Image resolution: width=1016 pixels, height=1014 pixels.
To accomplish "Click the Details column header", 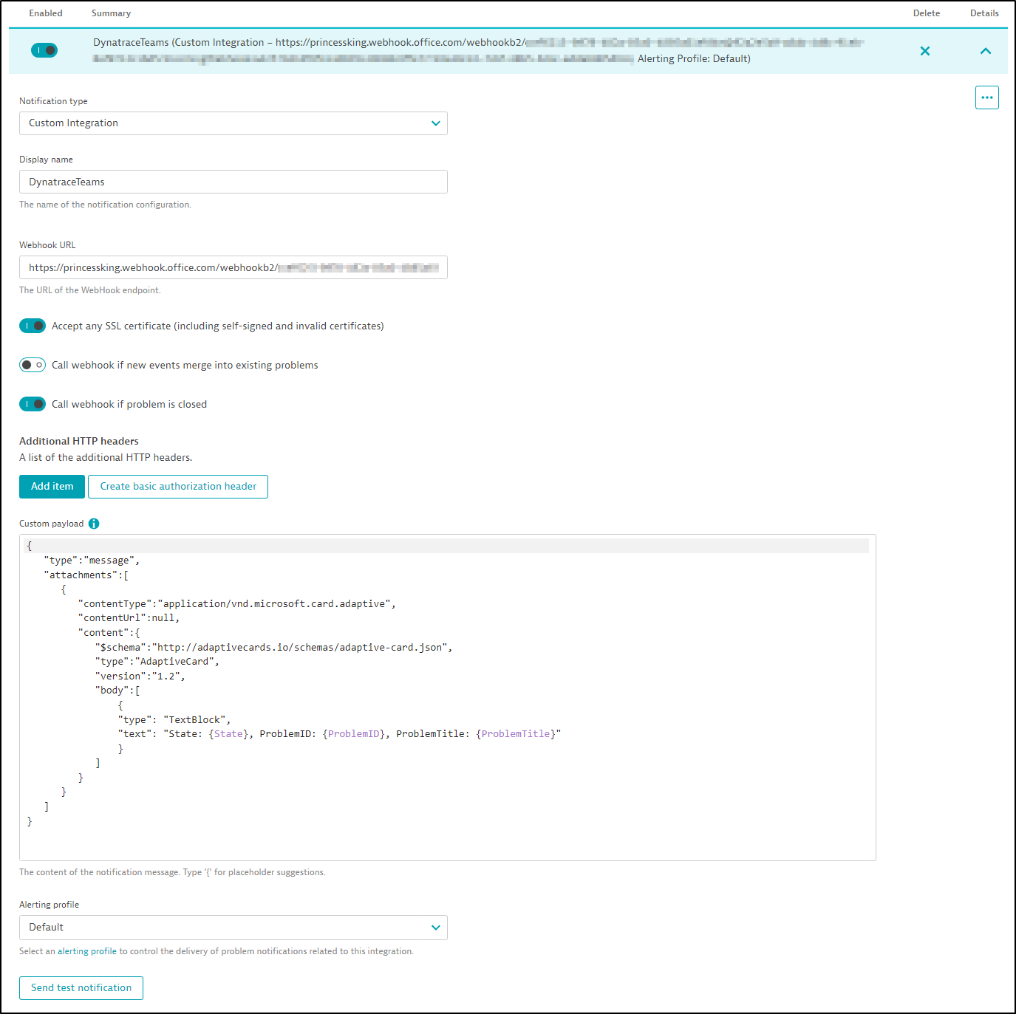I will pyautogui.click(x=984, y=13).
